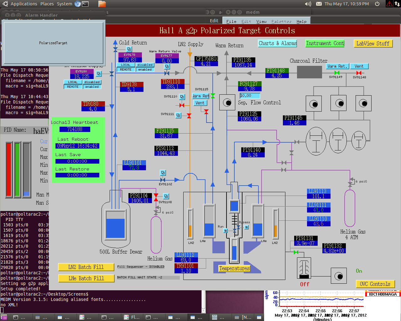Image resolution: width=401 pixels, height=321 pixels.
Task: Click the Bypass valve display icon
Action: pos(247,227)
